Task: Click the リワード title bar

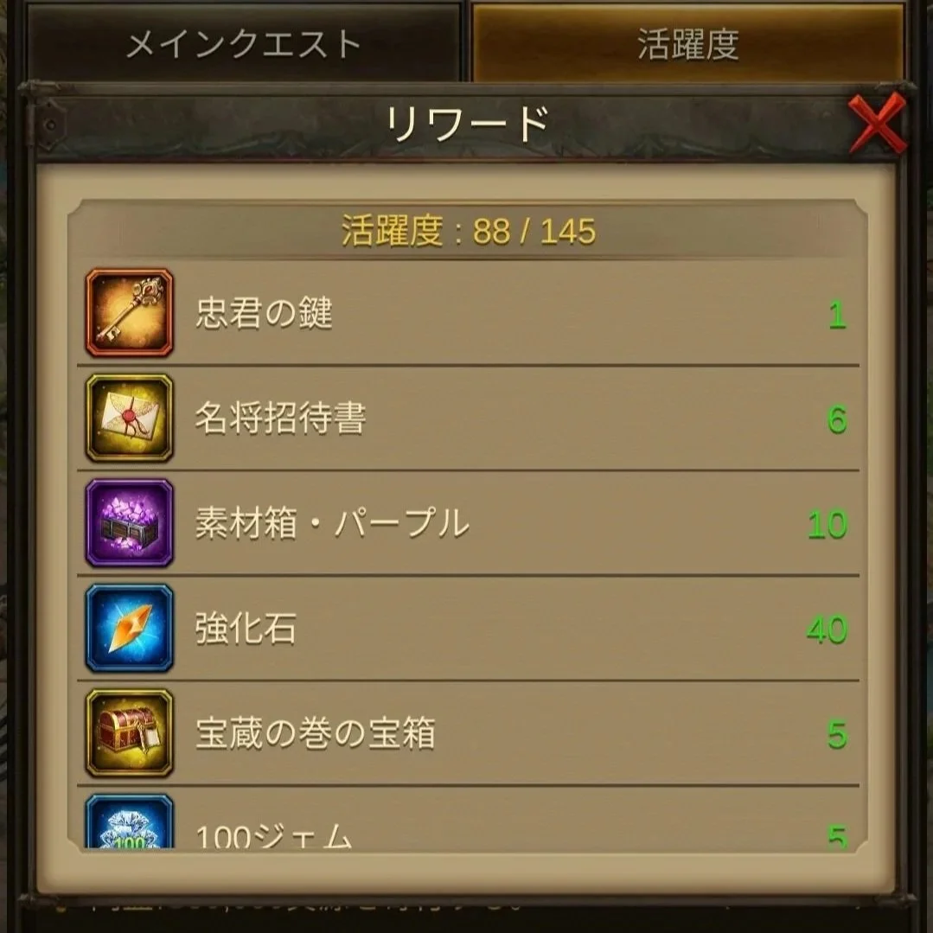Action: 467,125
